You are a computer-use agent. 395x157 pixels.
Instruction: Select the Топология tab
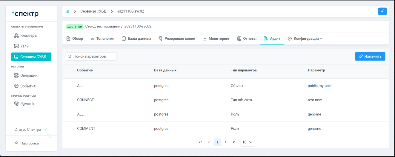[102, 39]
